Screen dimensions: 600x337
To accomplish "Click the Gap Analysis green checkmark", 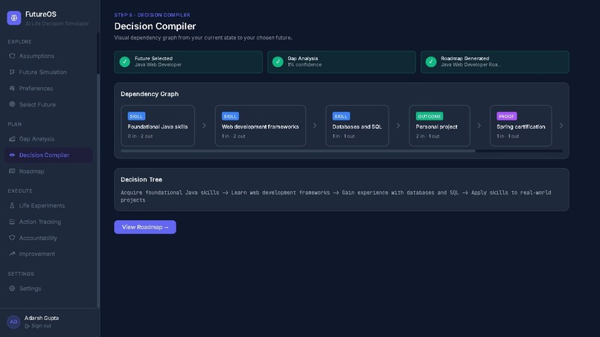I will click(278, 62).
